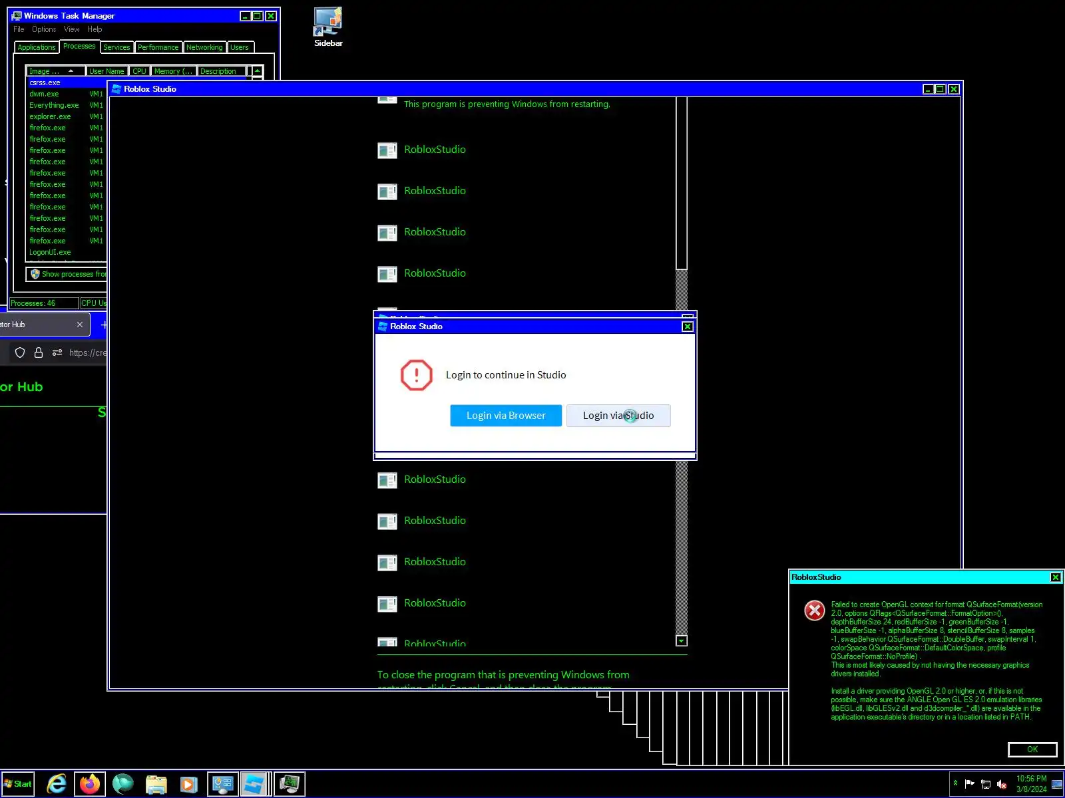The height and width of the screenshot is (798, 1065).
Task: Click the scroll down arrow of the program list
Action: click(682, 641)
